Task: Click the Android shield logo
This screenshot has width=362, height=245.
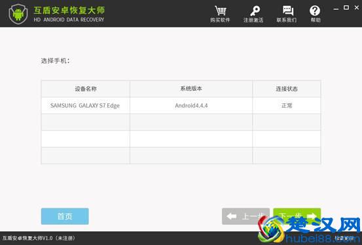Action: click(18, 14)
